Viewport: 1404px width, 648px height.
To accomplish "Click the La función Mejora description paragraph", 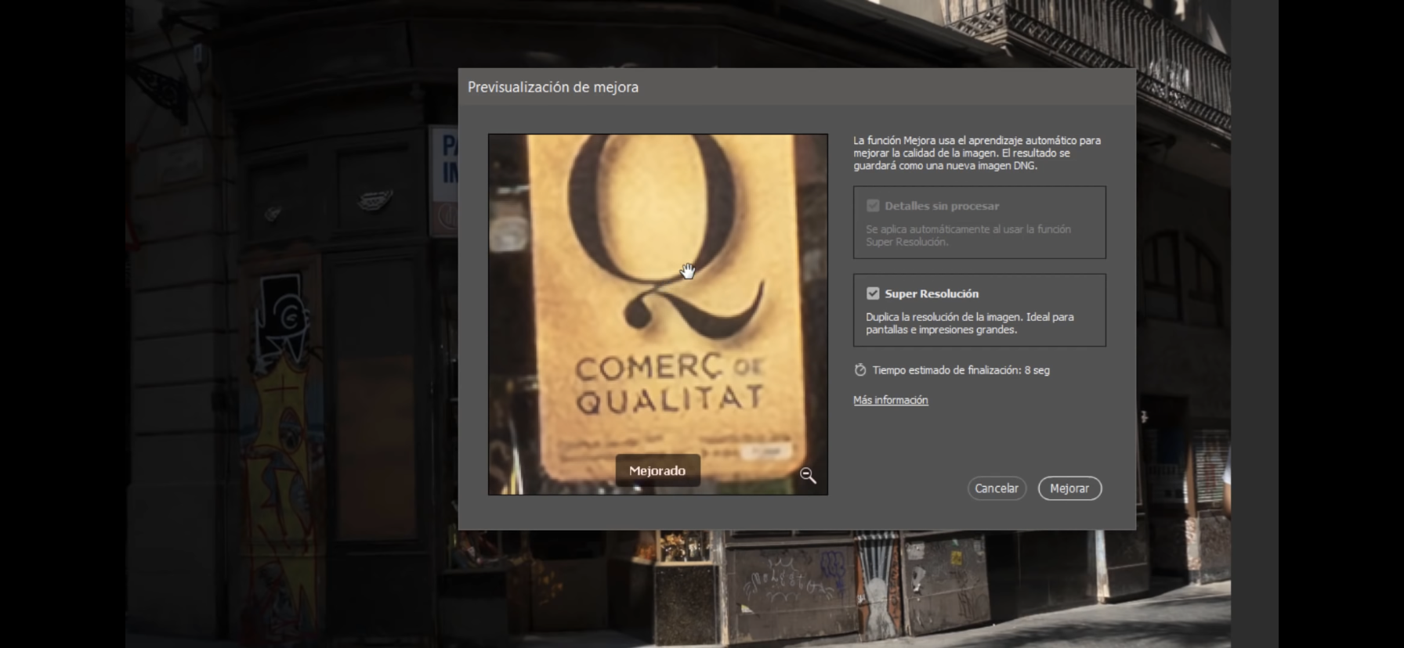I will 976,153.
